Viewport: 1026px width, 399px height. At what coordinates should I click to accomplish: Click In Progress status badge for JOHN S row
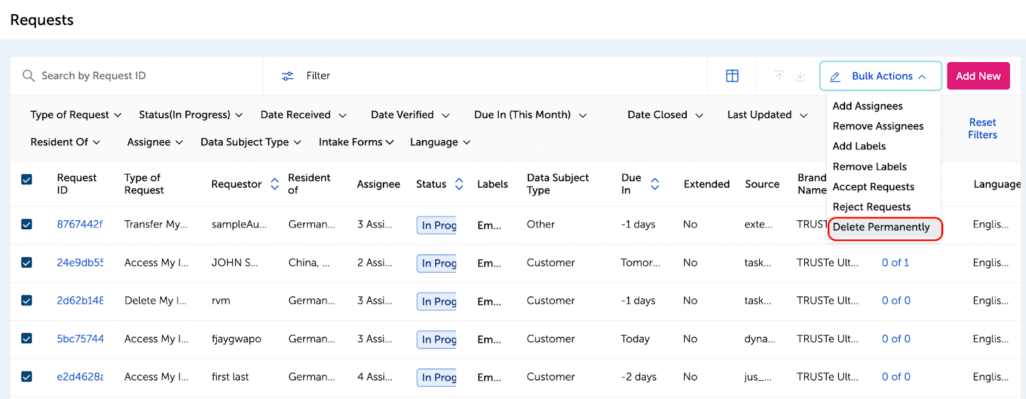(x=437, y=263)
